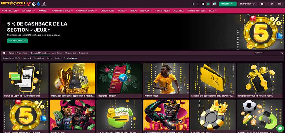Open the FREEBET application bets card

pyautogui.click(x=72, y=80)
